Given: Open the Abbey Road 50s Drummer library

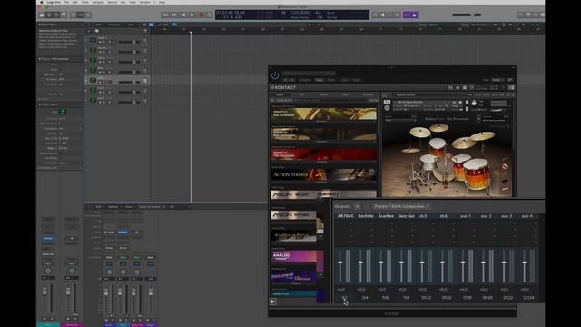Looking at the screenshot, I should tap(324, 114).
